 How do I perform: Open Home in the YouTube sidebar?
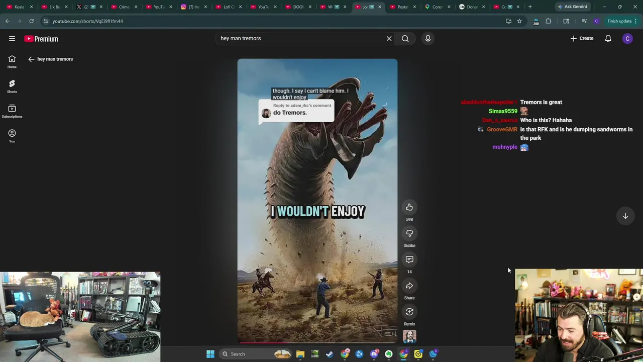point(12,62)
